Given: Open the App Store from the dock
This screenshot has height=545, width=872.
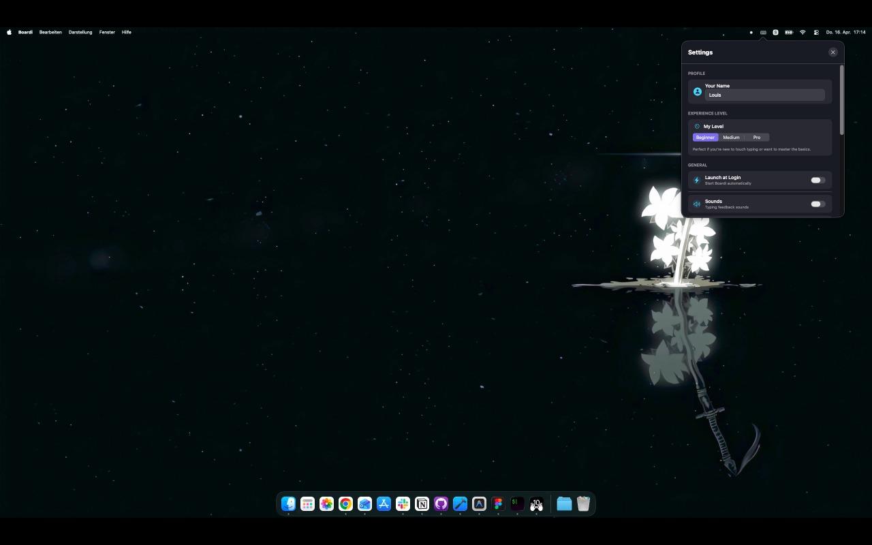Looking at the screenshot, I should [x=384, y=503].
